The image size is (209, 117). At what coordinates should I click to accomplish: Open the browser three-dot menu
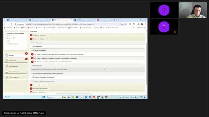(x=145, y=24)
